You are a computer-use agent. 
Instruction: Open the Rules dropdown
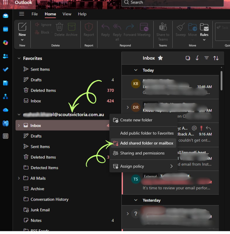tap(204, 40)
